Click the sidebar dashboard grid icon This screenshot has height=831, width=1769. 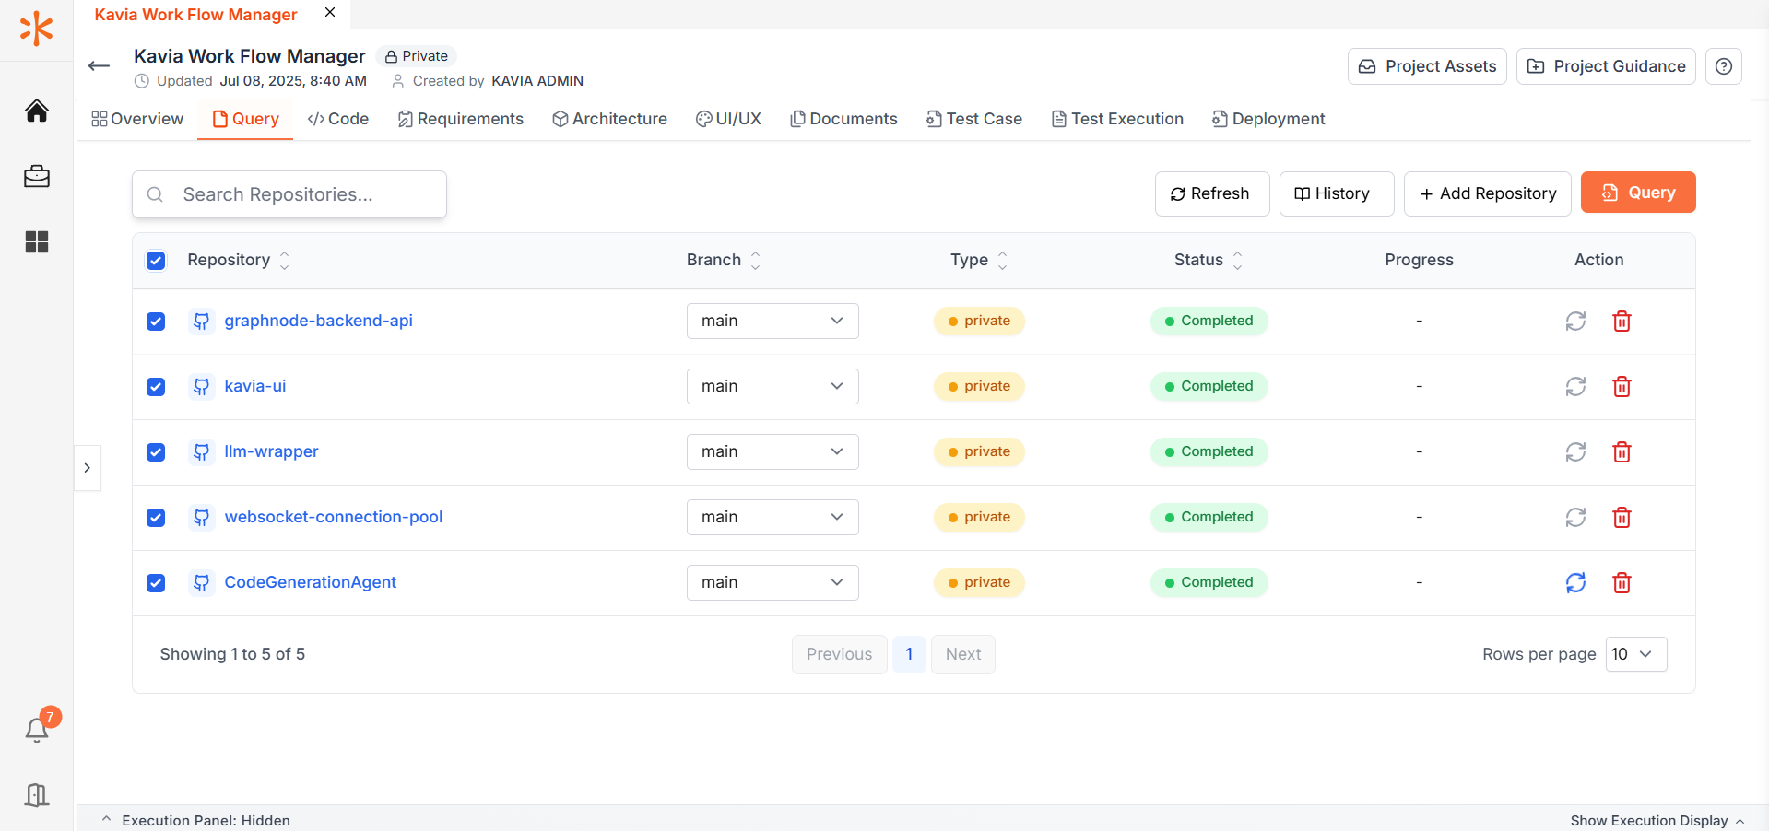point(37,242)
